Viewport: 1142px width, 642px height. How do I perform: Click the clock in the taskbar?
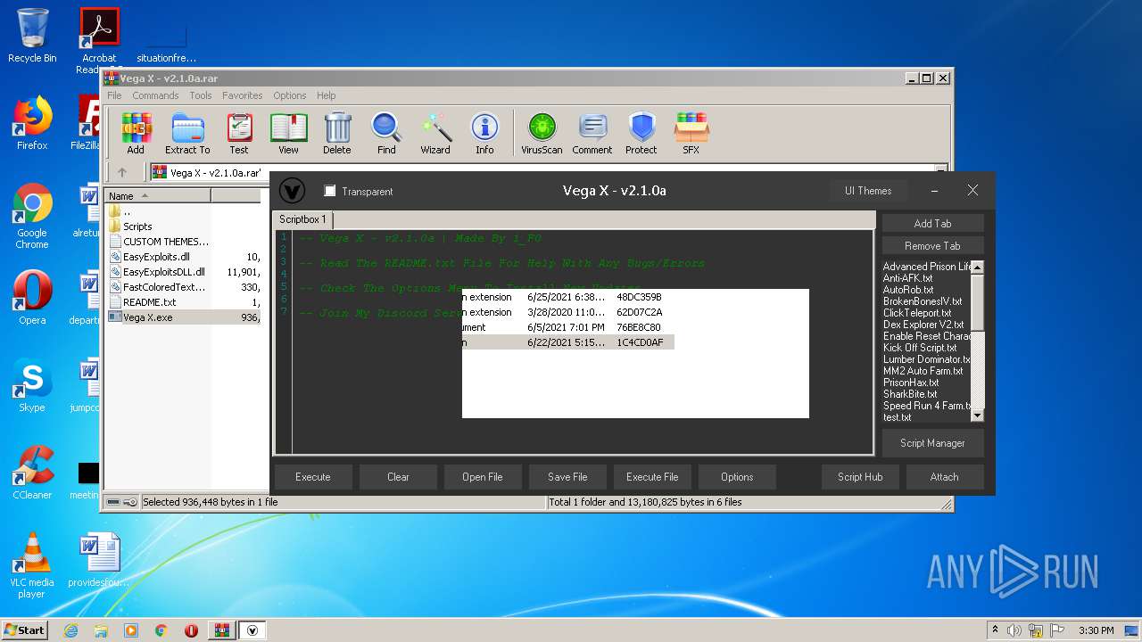(x=1096, y=630)
